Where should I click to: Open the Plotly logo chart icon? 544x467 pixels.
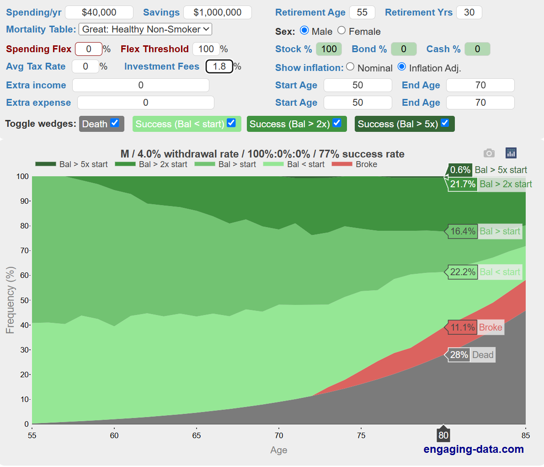511,153
